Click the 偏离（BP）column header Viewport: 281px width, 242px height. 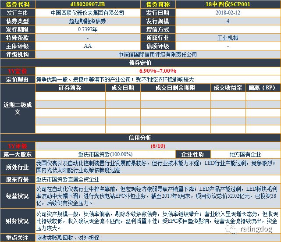(x=263, y=88)
